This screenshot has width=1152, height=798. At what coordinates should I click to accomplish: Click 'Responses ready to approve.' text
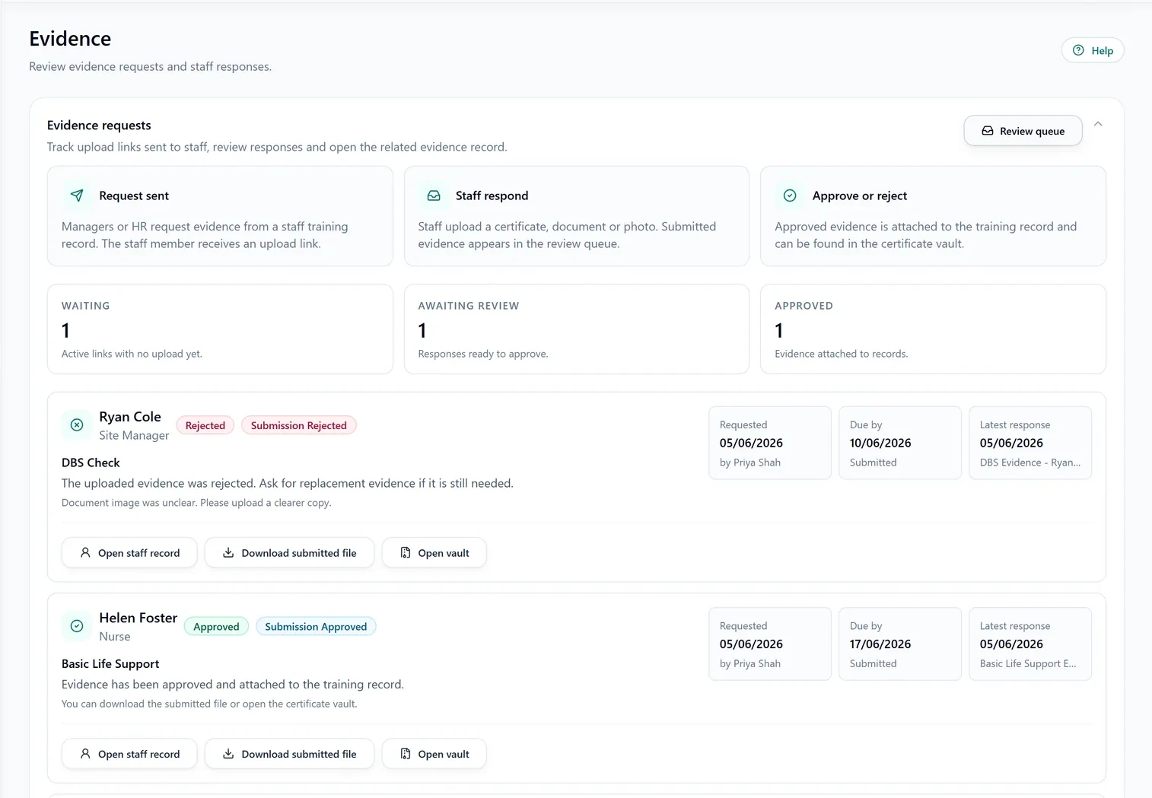pyautogui.click(x=483, y=354)
